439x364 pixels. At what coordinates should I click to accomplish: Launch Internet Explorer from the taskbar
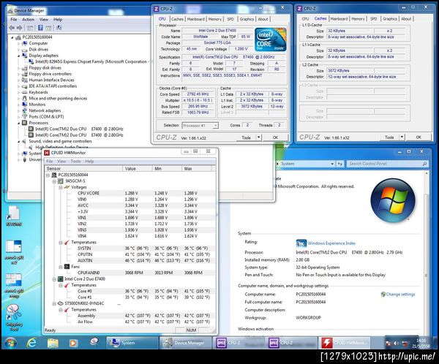coord(31,343)
